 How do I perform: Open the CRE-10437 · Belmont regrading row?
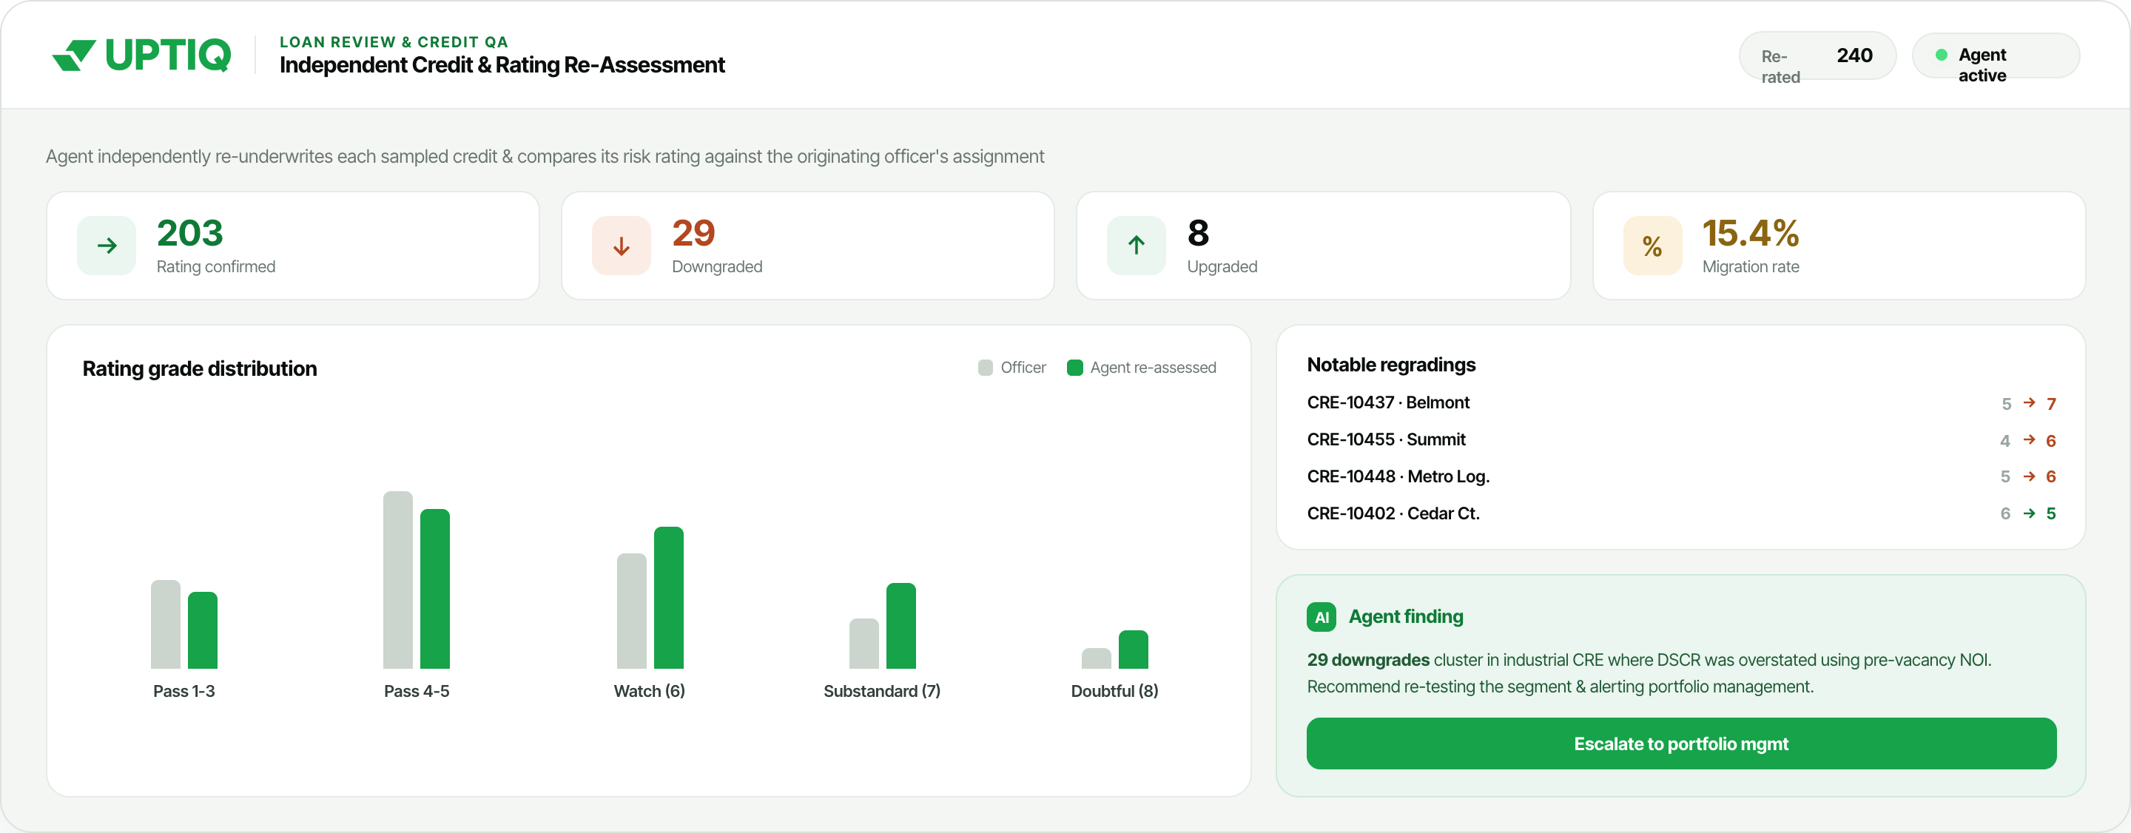(x=1681, y=403)
